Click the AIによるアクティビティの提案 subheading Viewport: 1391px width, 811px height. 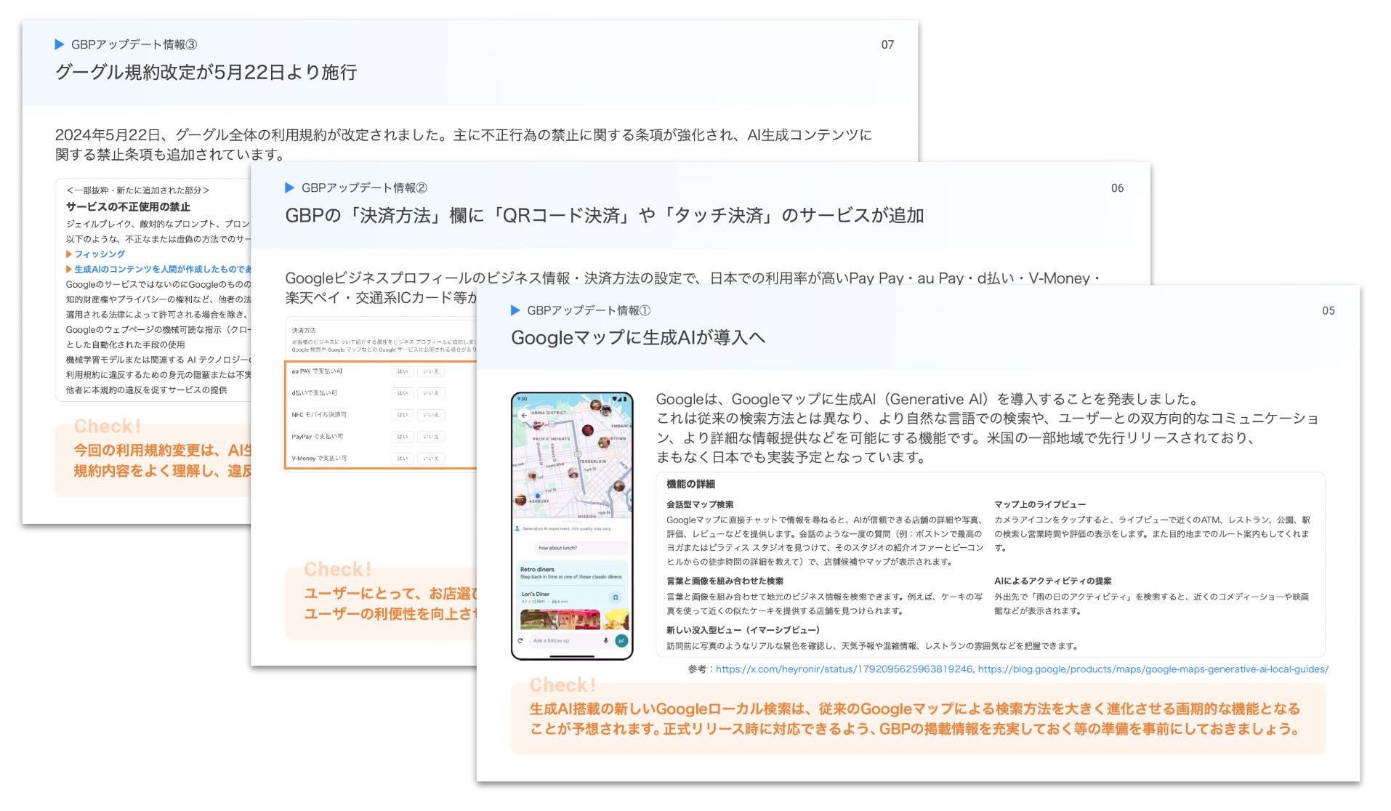click(1053, 581)
